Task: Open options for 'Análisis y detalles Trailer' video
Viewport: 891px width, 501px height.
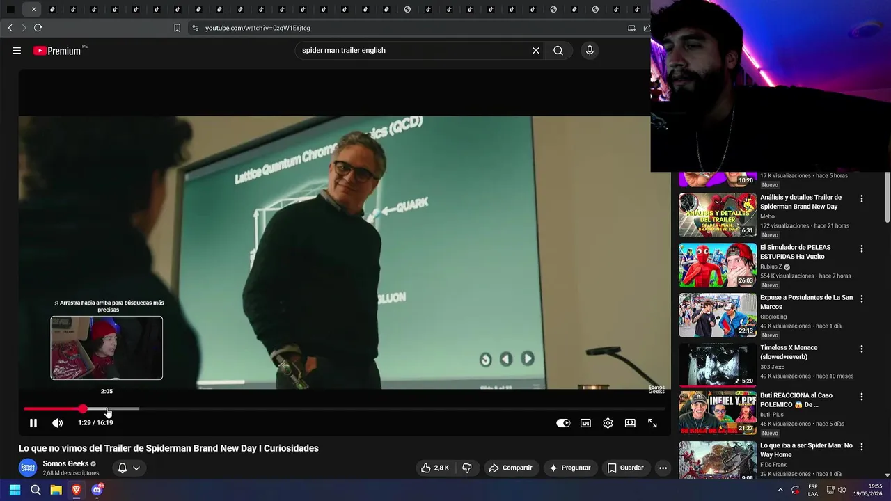Action: point(862,198)
